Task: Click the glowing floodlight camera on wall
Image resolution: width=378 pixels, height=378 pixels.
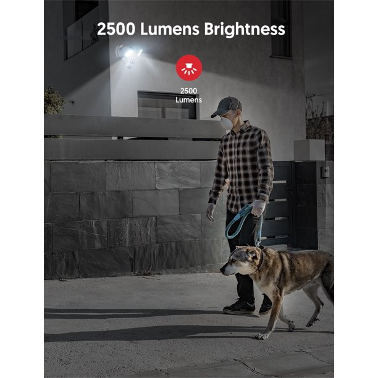Action: [128, 55]
